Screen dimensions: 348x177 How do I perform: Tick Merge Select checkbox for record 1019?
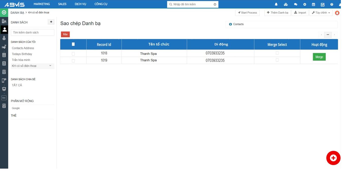277,60
